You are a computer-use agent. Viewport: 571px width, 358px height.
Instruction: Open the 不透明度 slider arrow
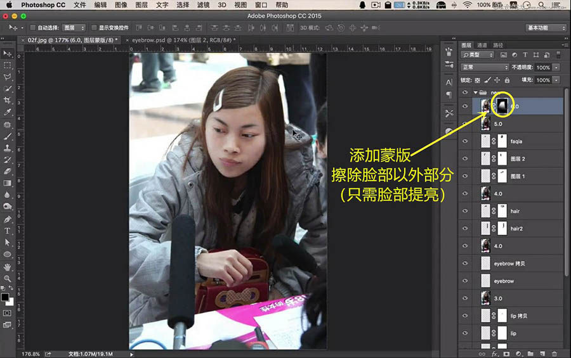click(x=556, y=67)
